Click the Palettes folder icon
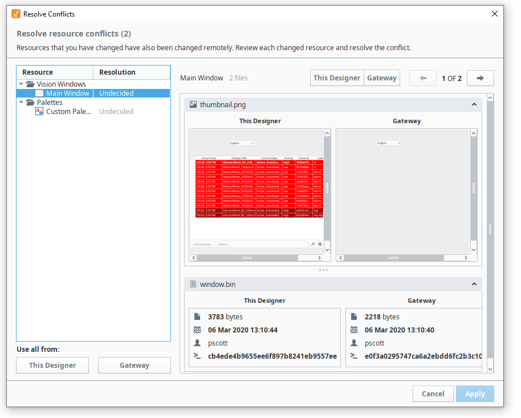The image size is (521, 418). pos(30,102)
